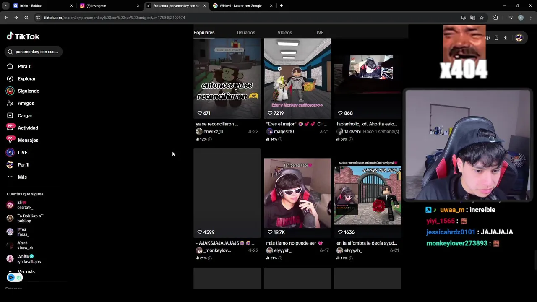Image resolution: width=537 pixels, height=302 pixels.
Task: Open the Chrome profile avatar
Action: [521, 18]
